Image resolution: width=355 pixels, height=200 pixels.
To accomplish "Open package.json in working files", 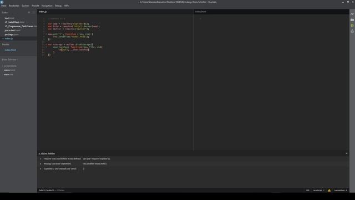I will click(12, 34).
